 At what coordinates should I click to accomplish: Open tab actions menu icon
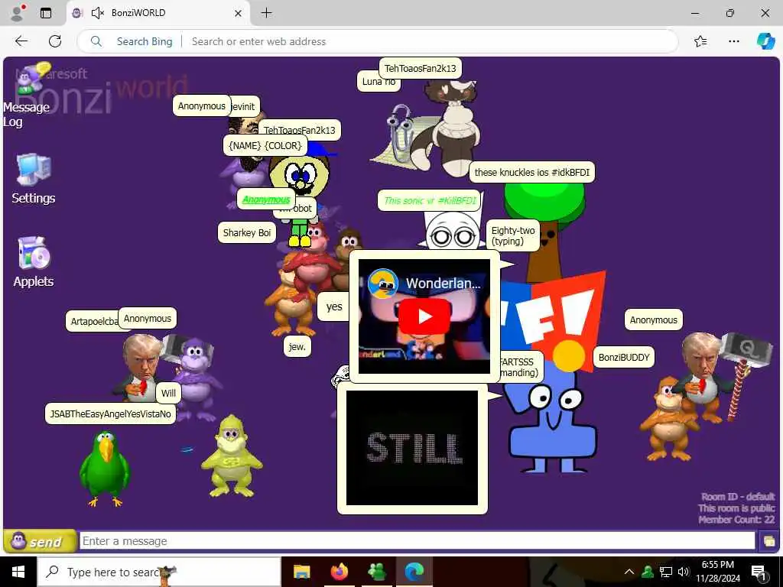[46, 13]
